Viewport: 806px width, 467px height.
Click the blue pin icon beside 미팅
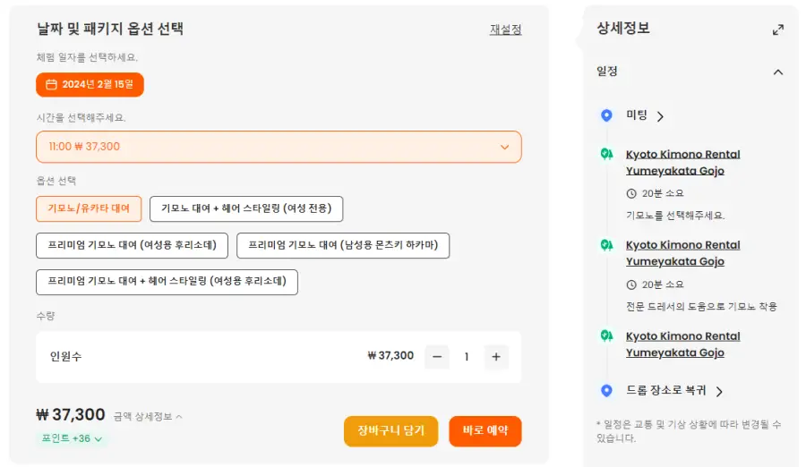tap(606, 115)
